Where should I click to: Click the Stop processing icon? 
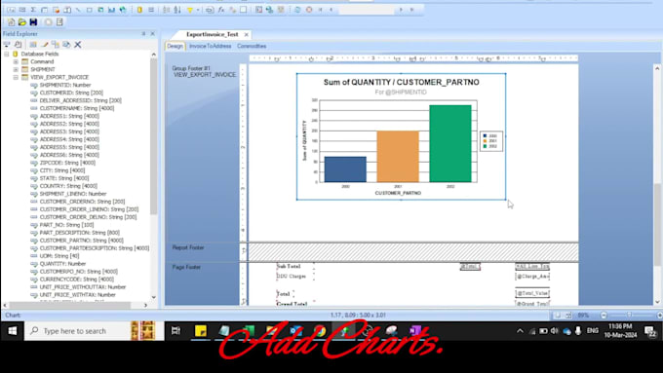(x=309, y=10)
